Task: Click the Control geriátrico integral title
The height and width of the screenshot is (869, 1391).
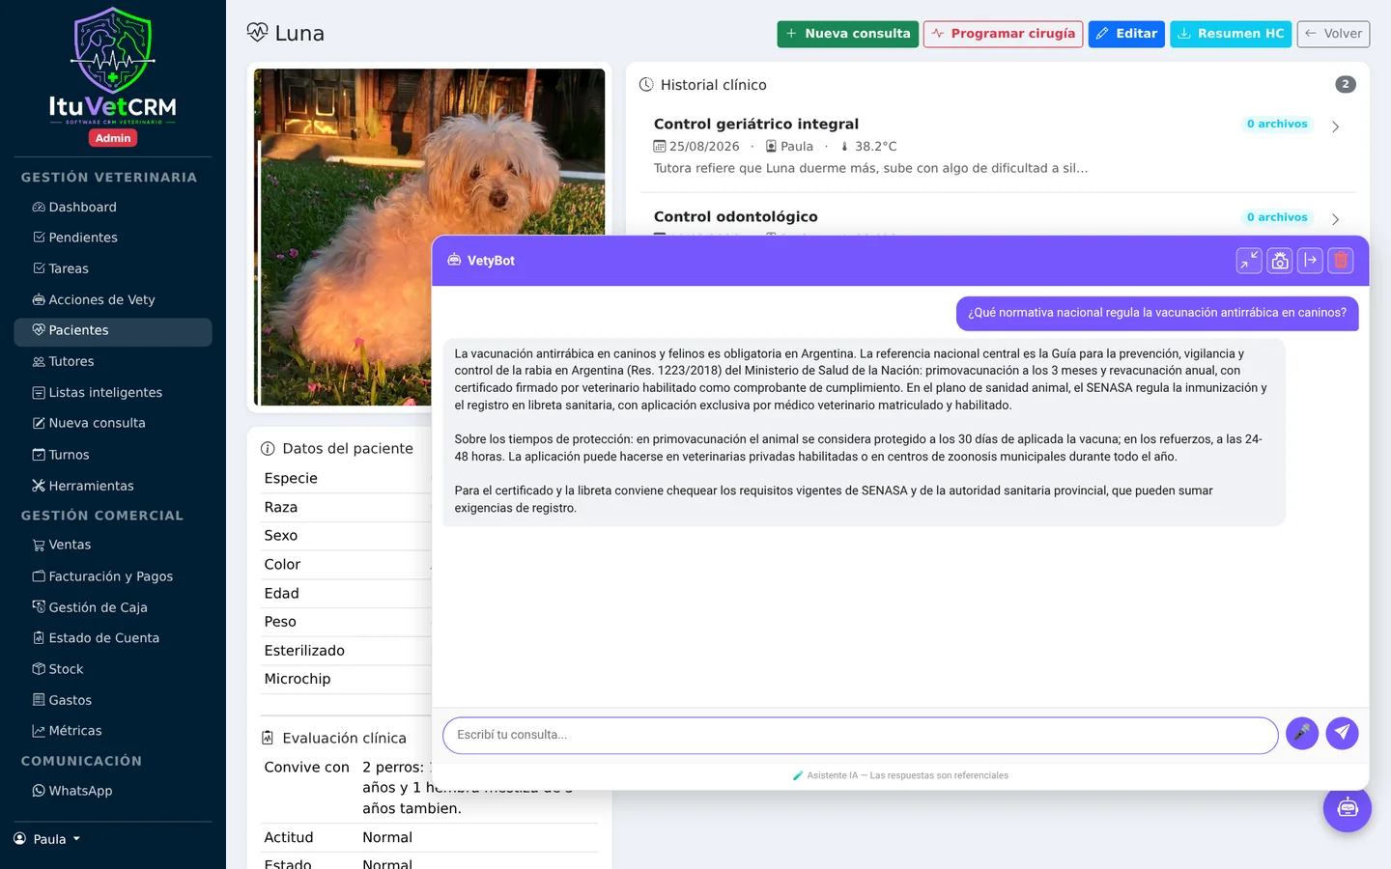Action: (x=756, y=124)
